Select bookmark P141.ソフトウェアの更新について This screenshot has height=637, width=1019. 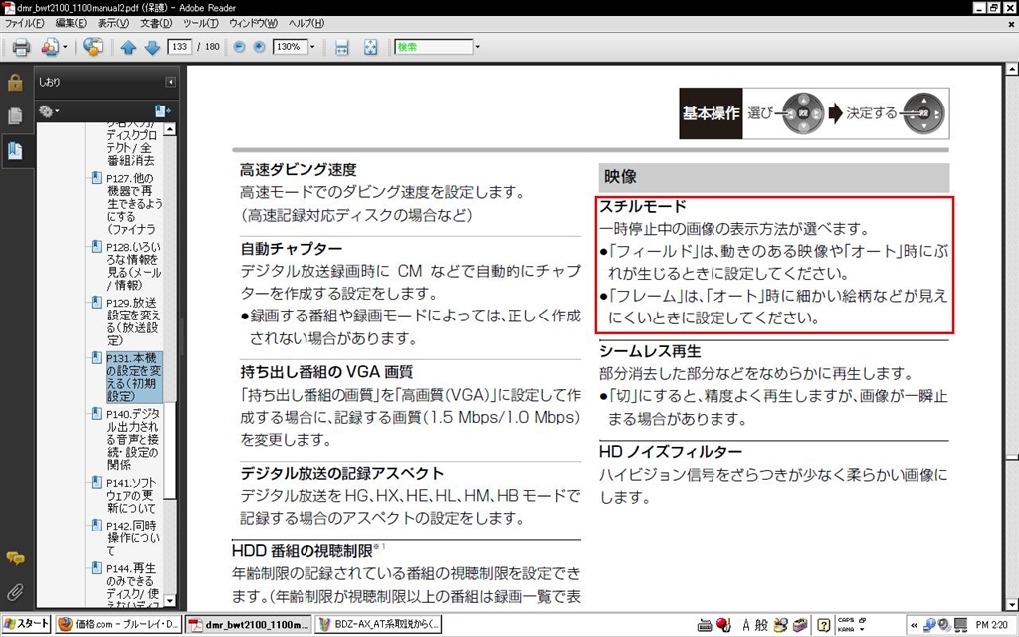click(x=132, y=496)
